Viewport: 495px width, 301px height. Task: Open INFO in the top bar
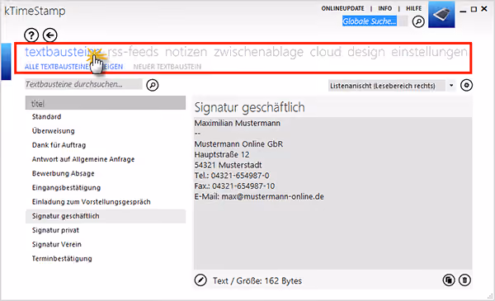click(x=384, y=8)
